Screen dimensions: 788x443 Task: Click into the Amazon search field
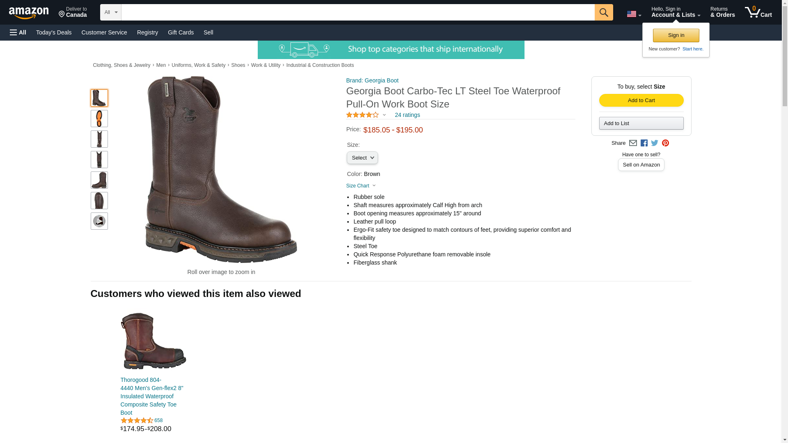pos(357,12)
